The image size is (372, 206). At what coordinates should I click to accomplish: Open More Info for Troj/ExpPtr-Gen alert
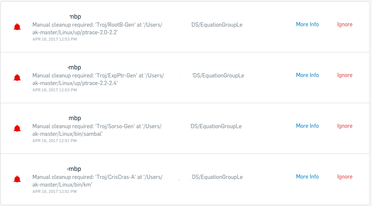coord(307,75)
